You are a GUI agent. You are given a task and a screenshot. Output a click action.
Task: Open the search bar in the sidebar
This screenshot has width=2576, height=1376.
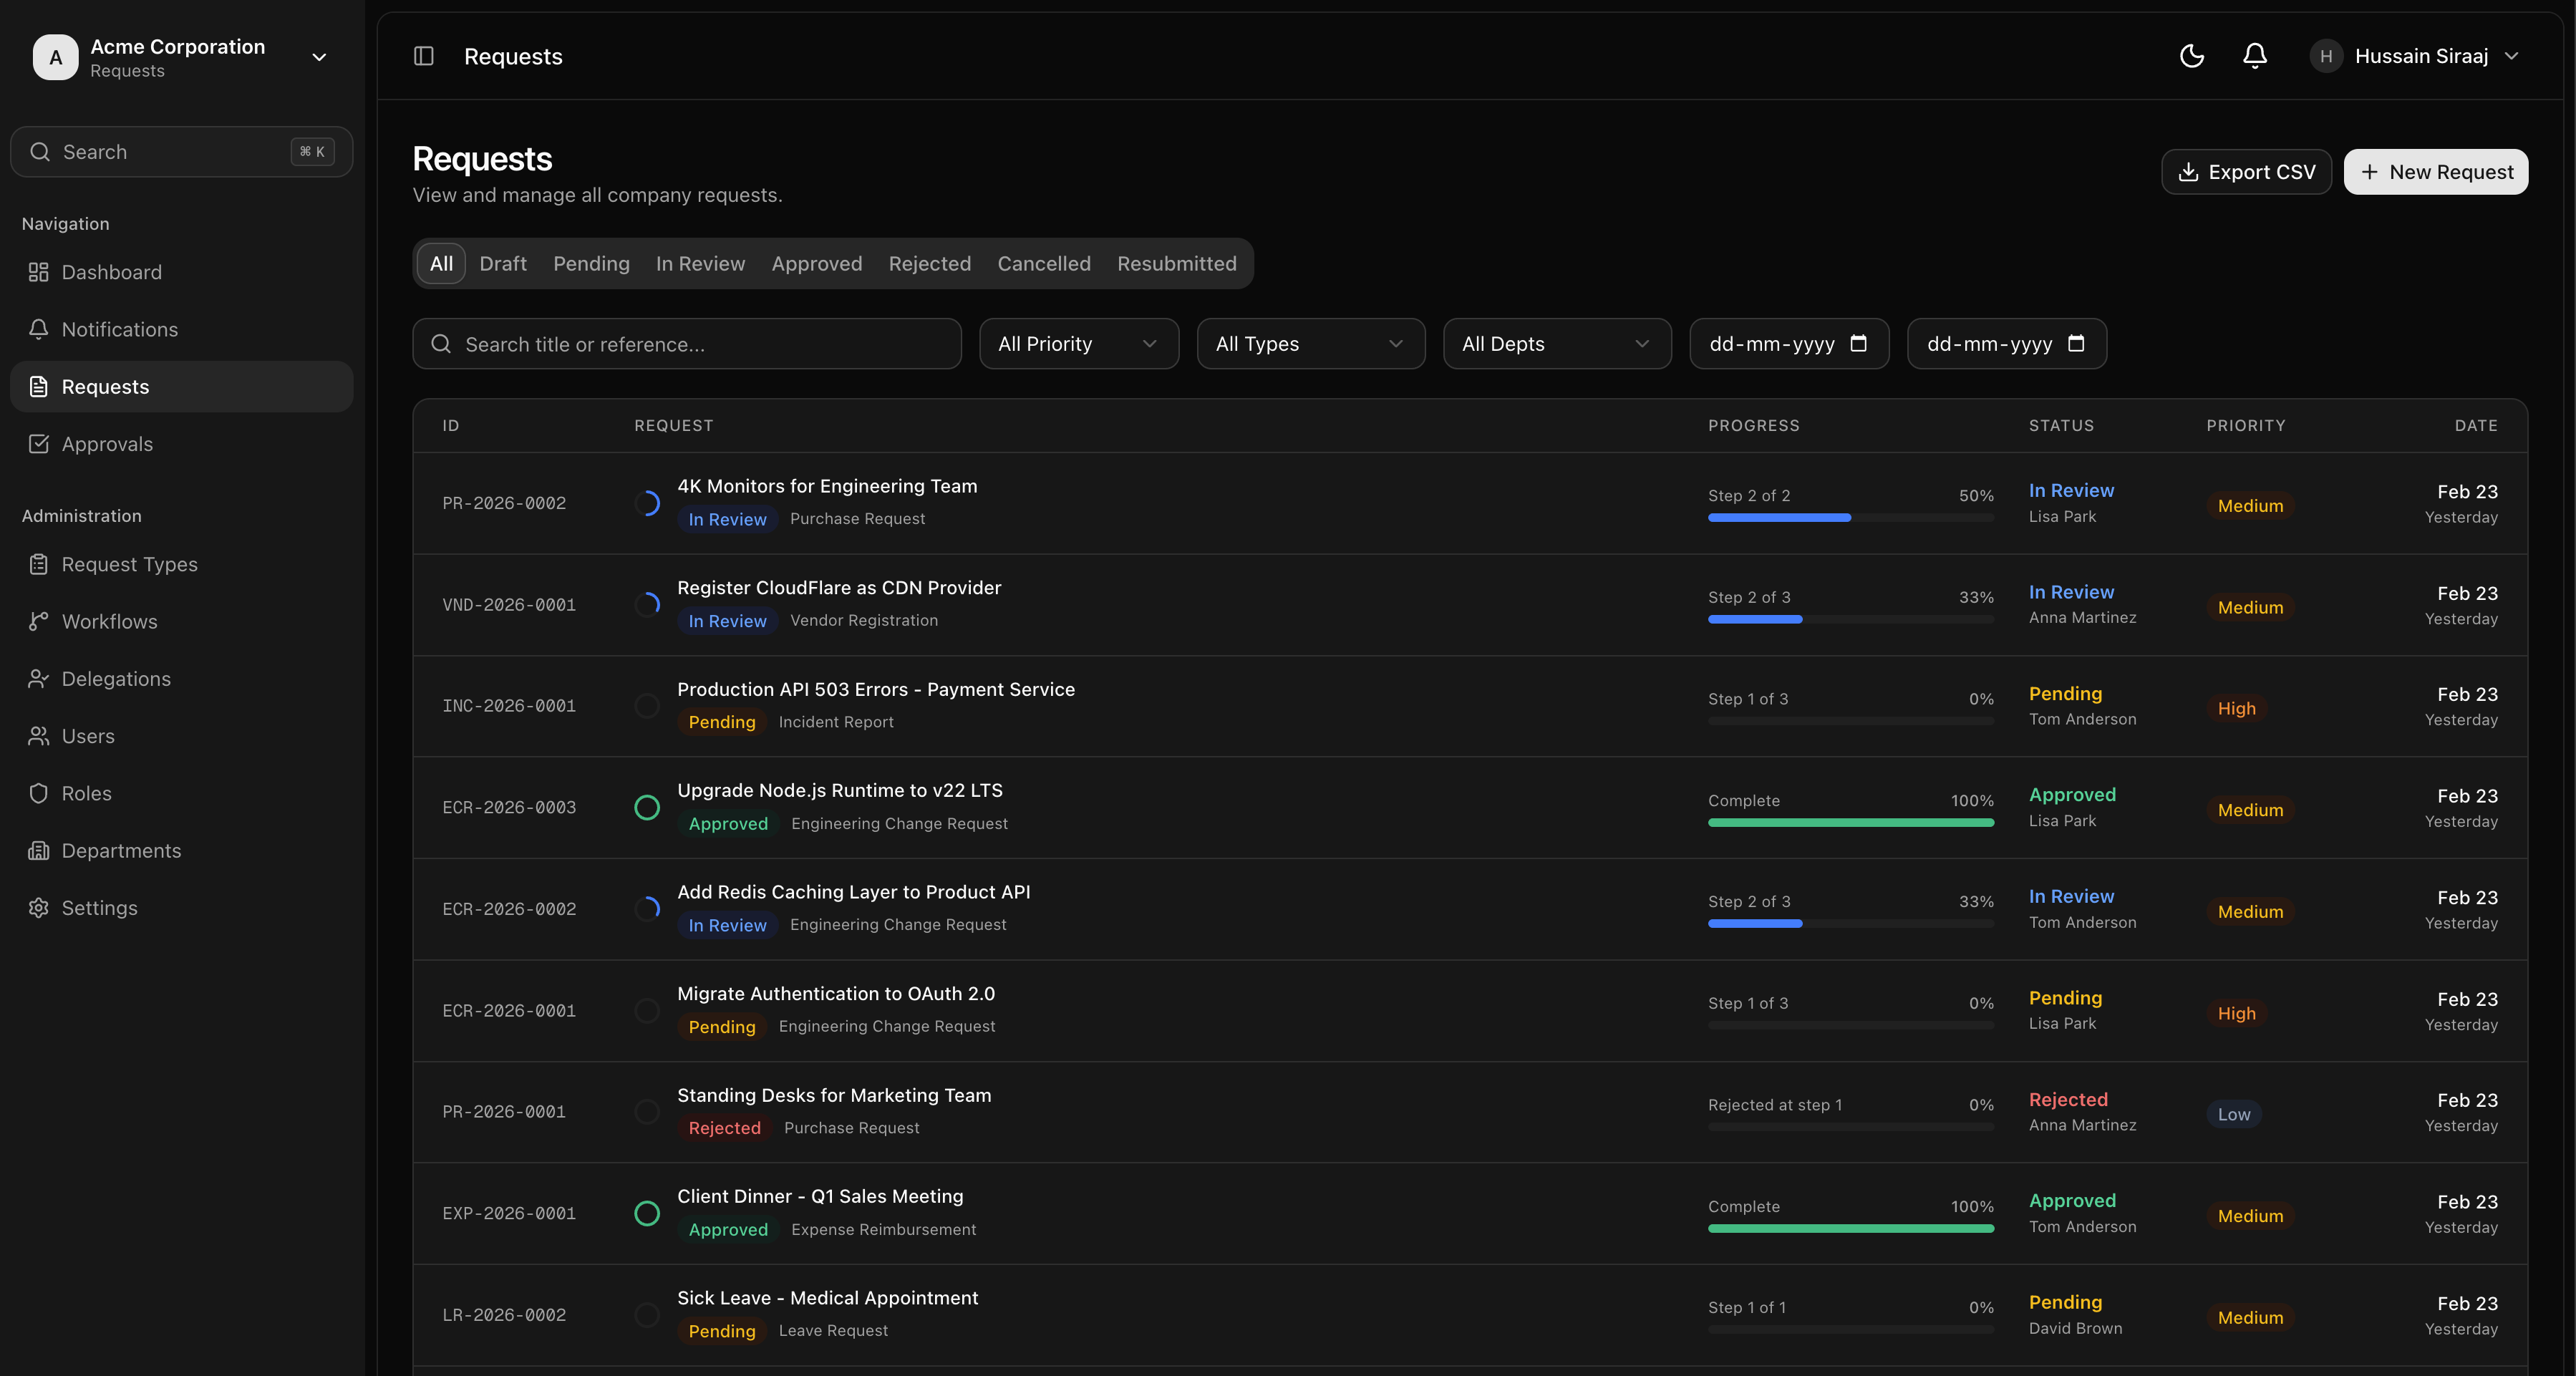(x=180, y=151)
